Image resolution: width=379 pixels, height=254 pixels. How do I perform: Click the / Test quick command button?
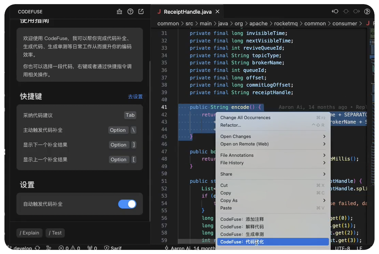pos(55,233)
